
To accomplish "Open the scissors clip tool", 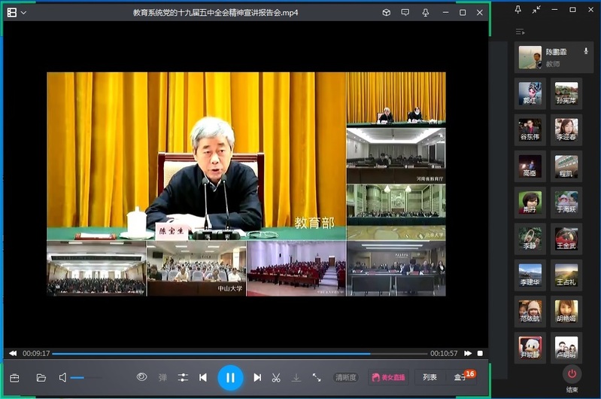I will pos(276,377).
